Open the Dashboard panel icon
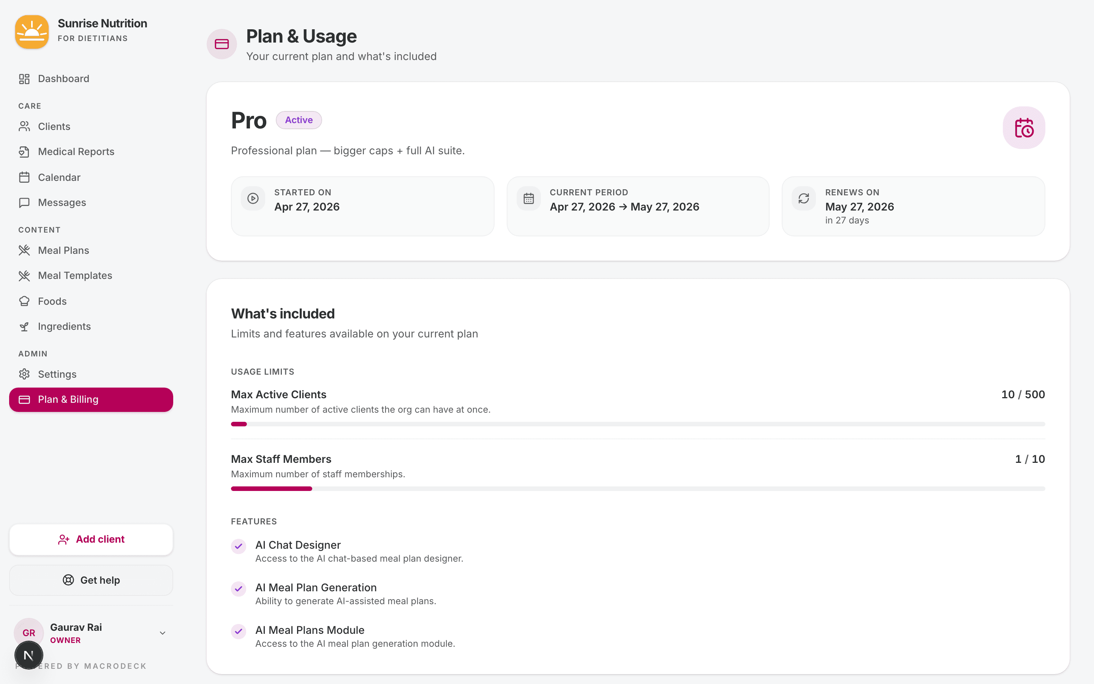 click(x=25, y=79)
